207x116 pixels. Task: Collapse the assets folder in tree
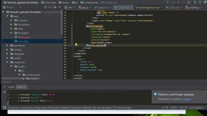pos(11,66)
